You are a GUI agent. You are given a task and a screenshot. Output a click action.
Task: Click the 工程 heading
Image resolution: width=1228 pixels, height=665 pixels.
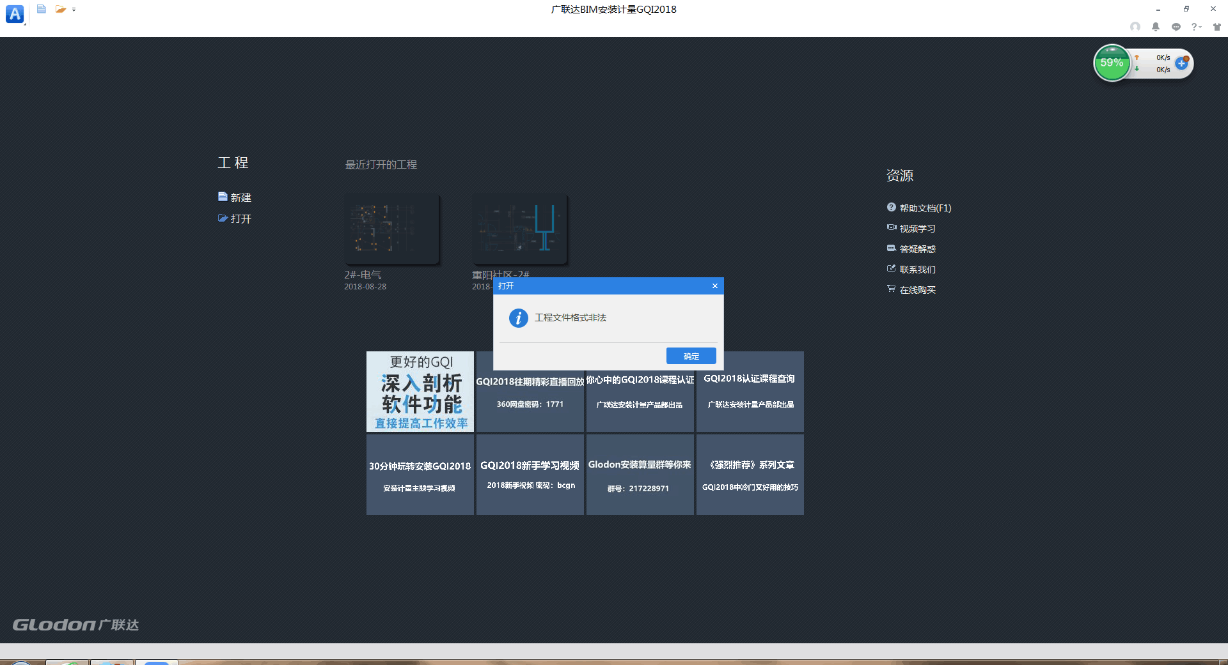tap(233, 163)
